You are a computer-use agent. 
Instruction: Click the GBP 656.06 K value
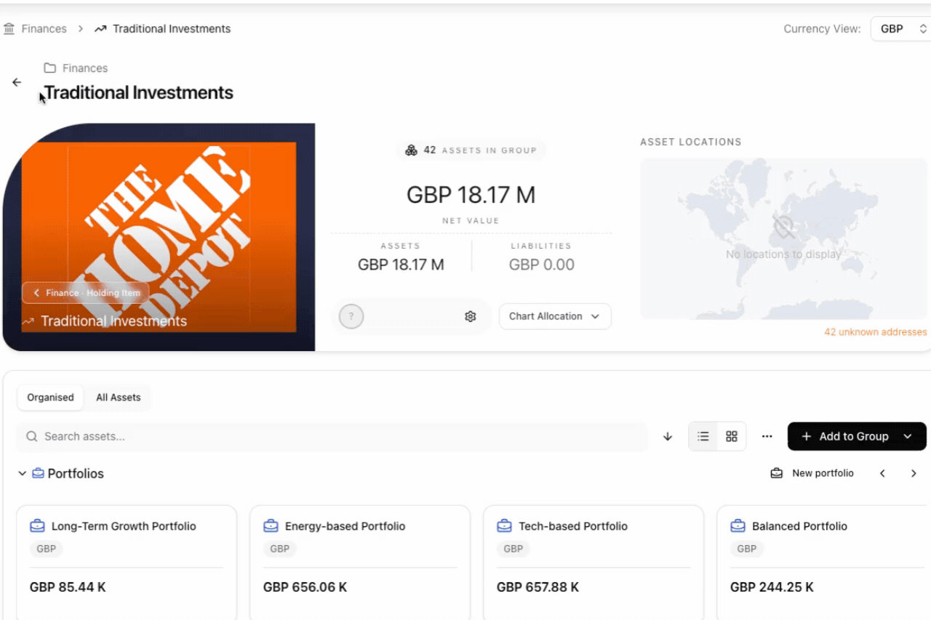pos(305,587)
